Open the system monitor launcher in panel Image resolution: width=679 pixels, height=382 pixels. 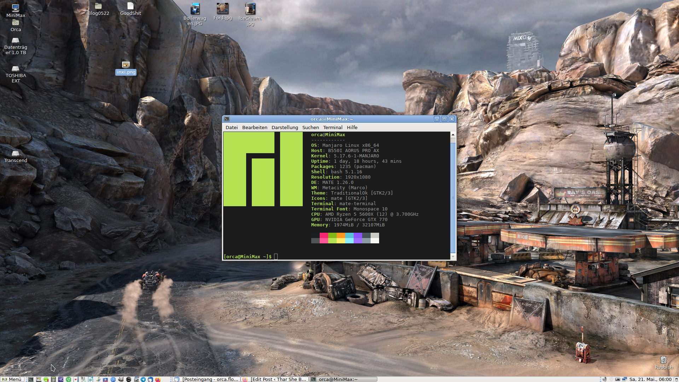click(x=39, y=379)
